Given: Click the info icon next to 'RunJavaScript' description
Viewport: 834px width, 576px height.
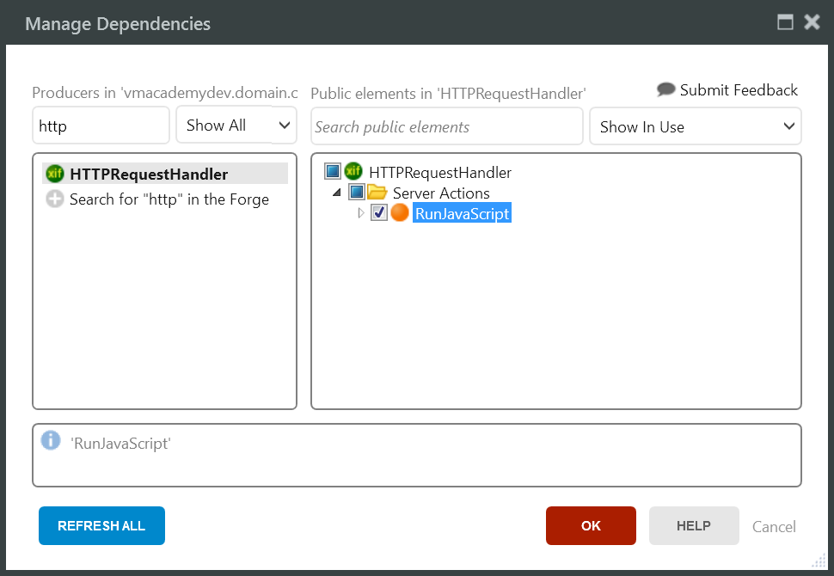Looking at the screenshot, I should coord(51,440).
